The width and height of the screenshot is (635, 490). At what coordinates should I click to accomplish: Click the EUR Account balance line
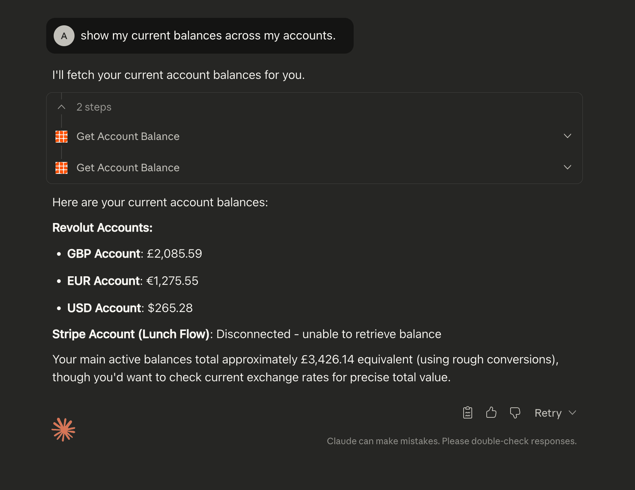(x=133, y=281)
